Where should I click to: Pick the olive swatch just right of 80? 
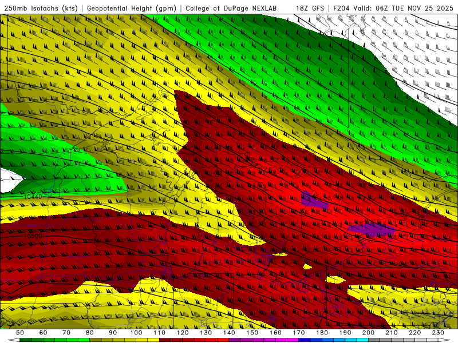95,340
